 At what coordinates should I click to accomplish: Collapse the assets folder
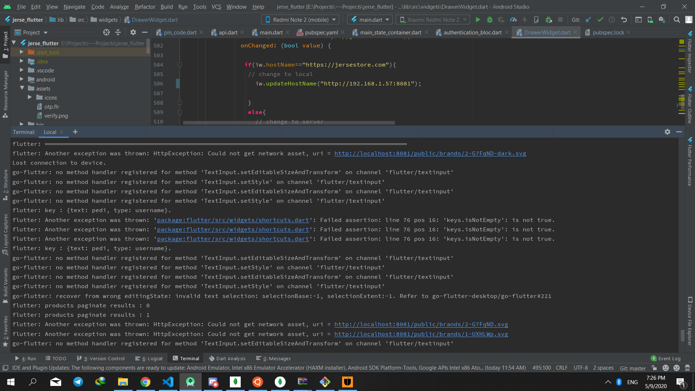click(22, 88)
